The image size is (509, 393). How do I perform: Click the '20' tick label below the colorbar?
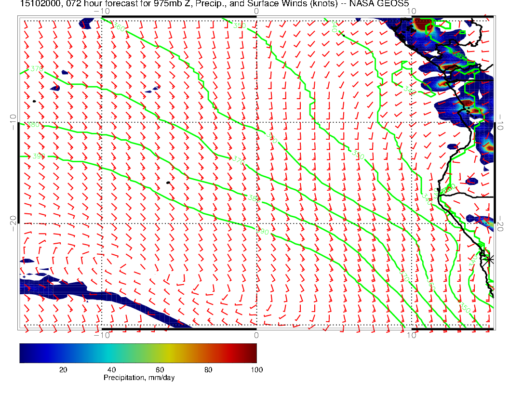(x=63, y=369)
